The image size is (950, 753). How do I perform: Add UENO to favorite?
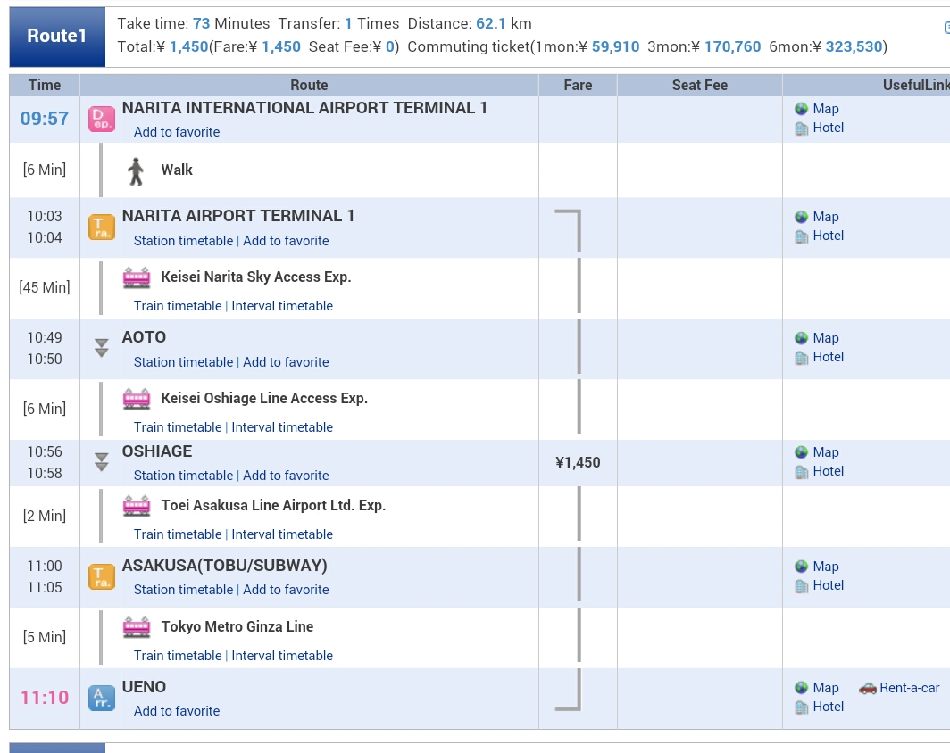pyautogui.click(x=177, y=711)
